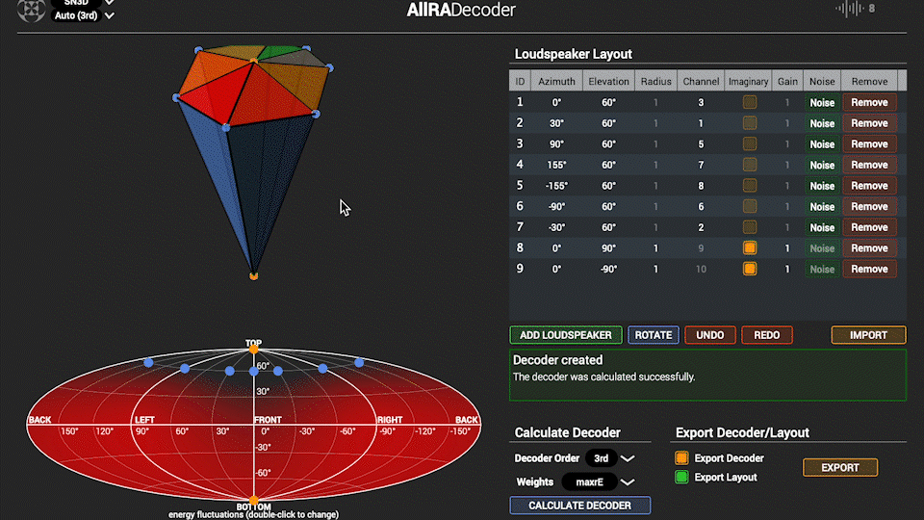Toggle Imaginary for loudspeaker 4
The height and width of the screenshot is (520, 924).
(750, 165)
